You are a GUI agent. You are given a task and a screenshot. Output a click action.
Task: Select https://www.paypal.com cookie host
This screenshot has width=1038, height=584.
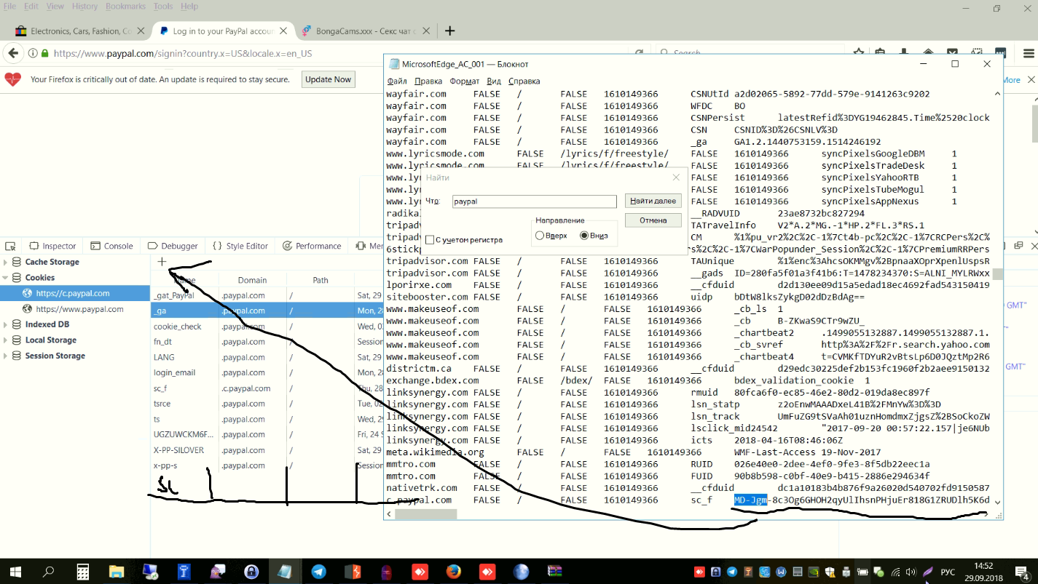(74, 309)
